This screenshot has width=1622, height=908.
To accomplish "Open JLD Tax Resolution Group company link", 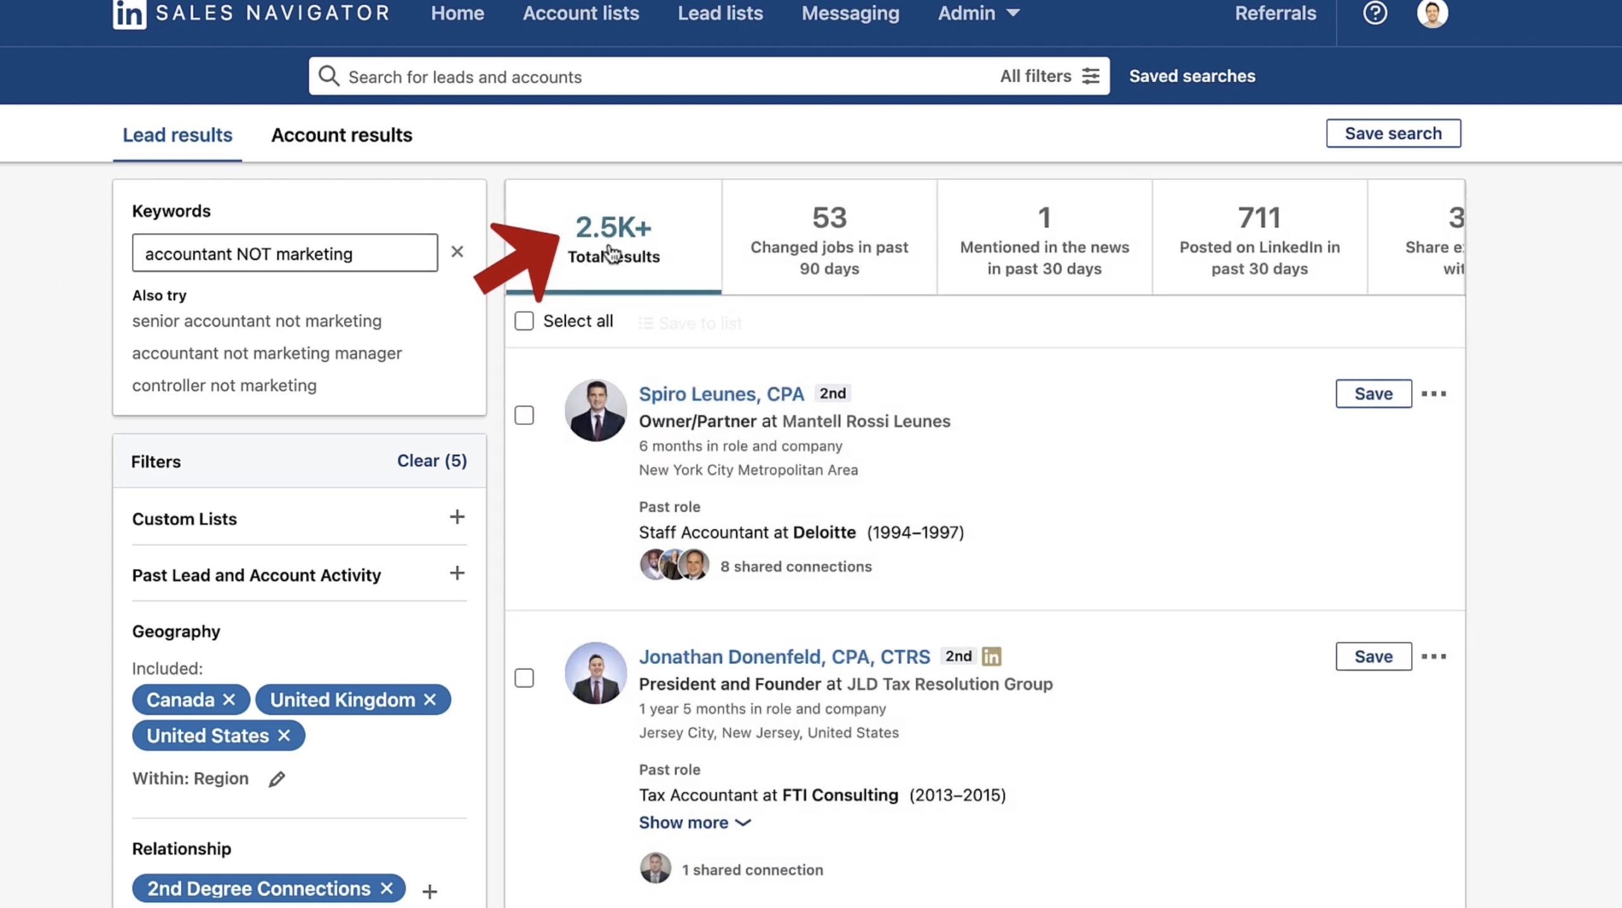I will click(x=950, y=684).
